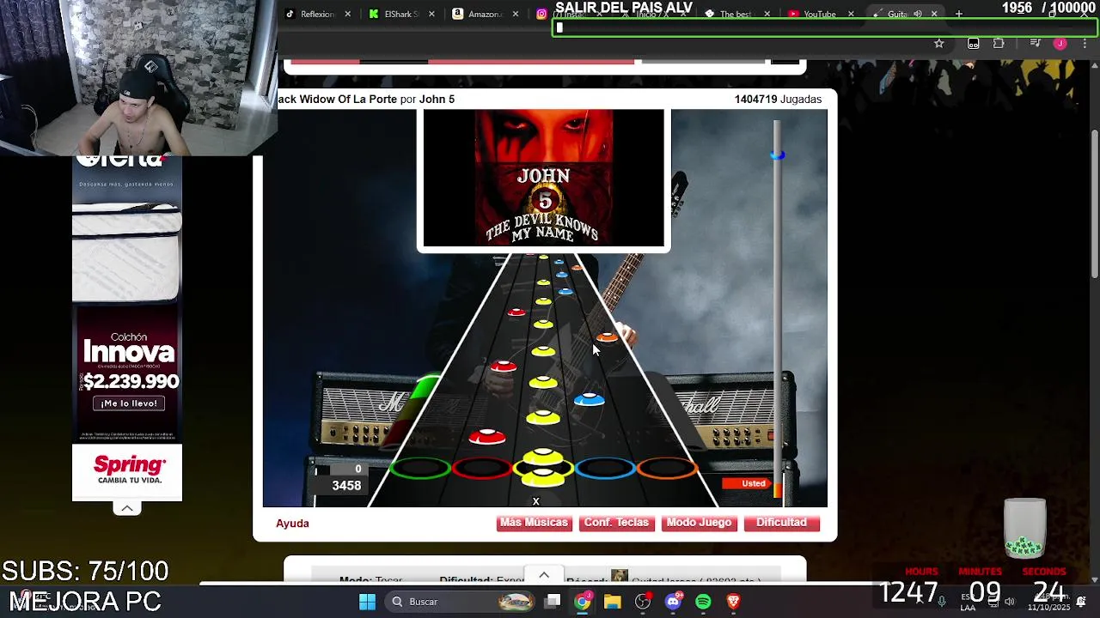Open the media control icon in the toolbar

click(1036, 44)
